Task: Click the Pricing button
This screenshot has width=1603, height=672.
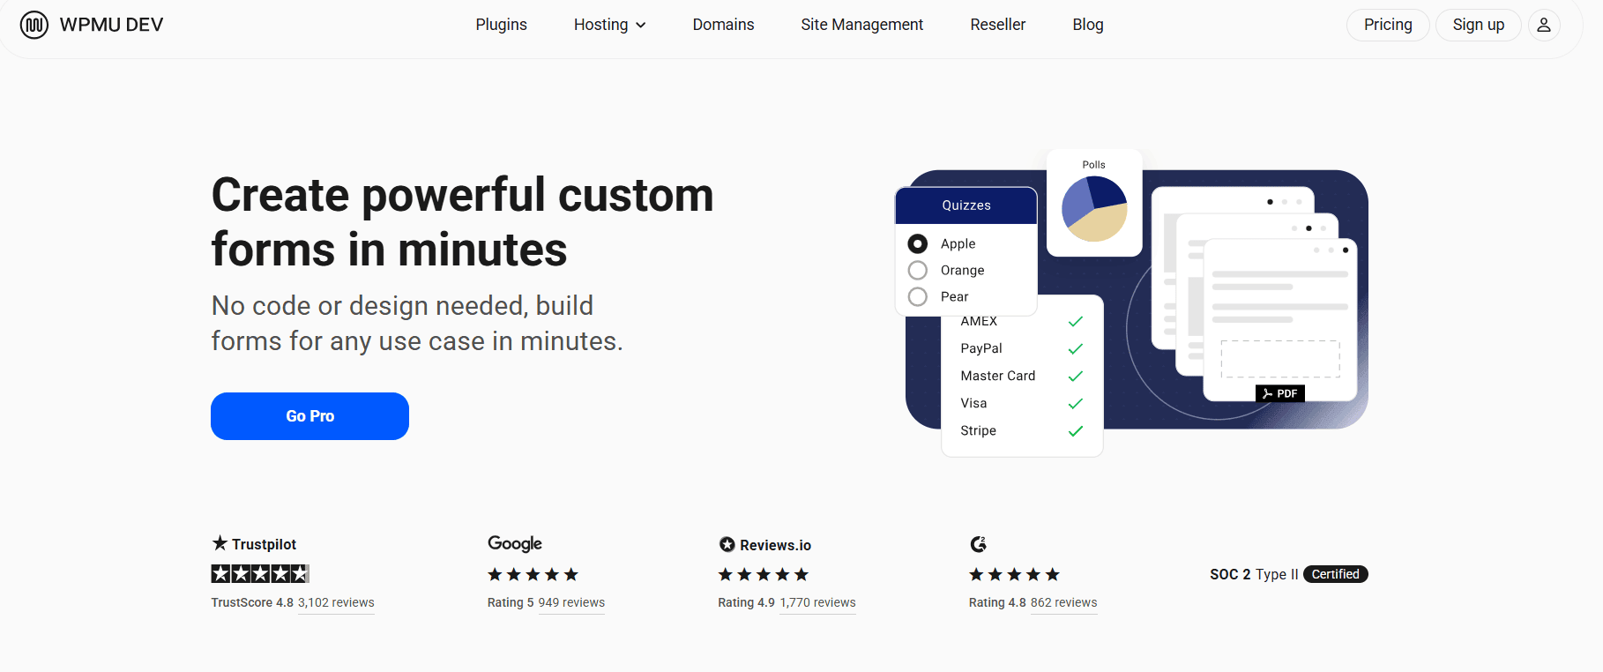Action: (1388, 25)
